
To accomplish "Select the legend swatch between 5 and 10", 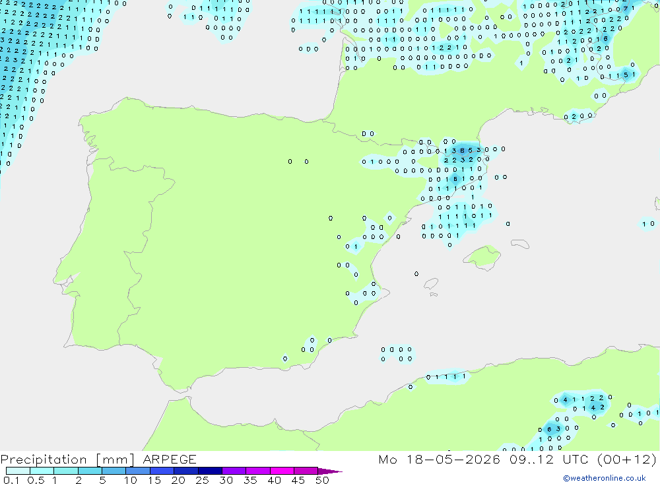I will point(114,471).
